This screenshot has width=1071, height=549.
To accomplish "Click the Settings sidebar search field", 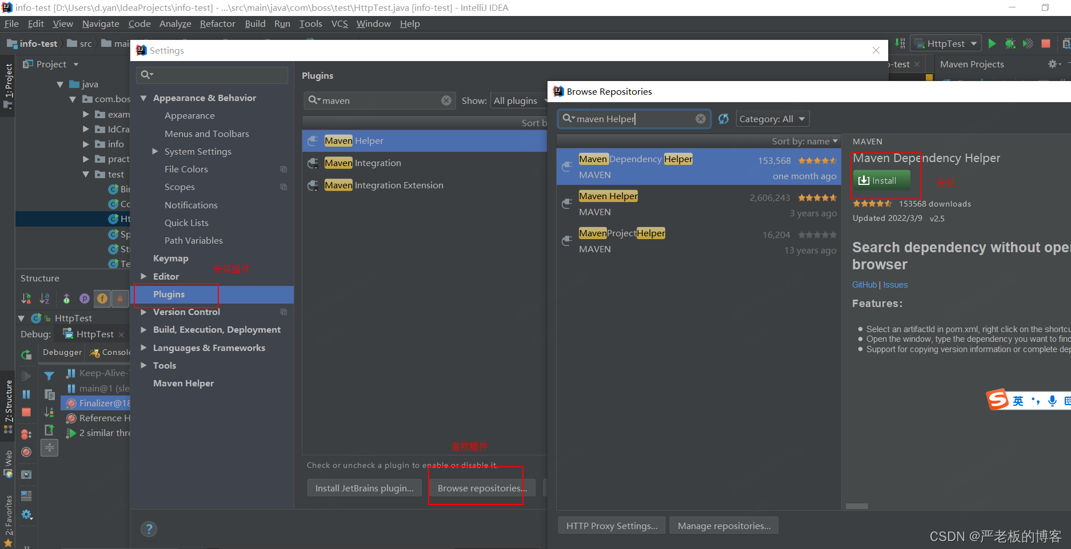I will (212, 75).
